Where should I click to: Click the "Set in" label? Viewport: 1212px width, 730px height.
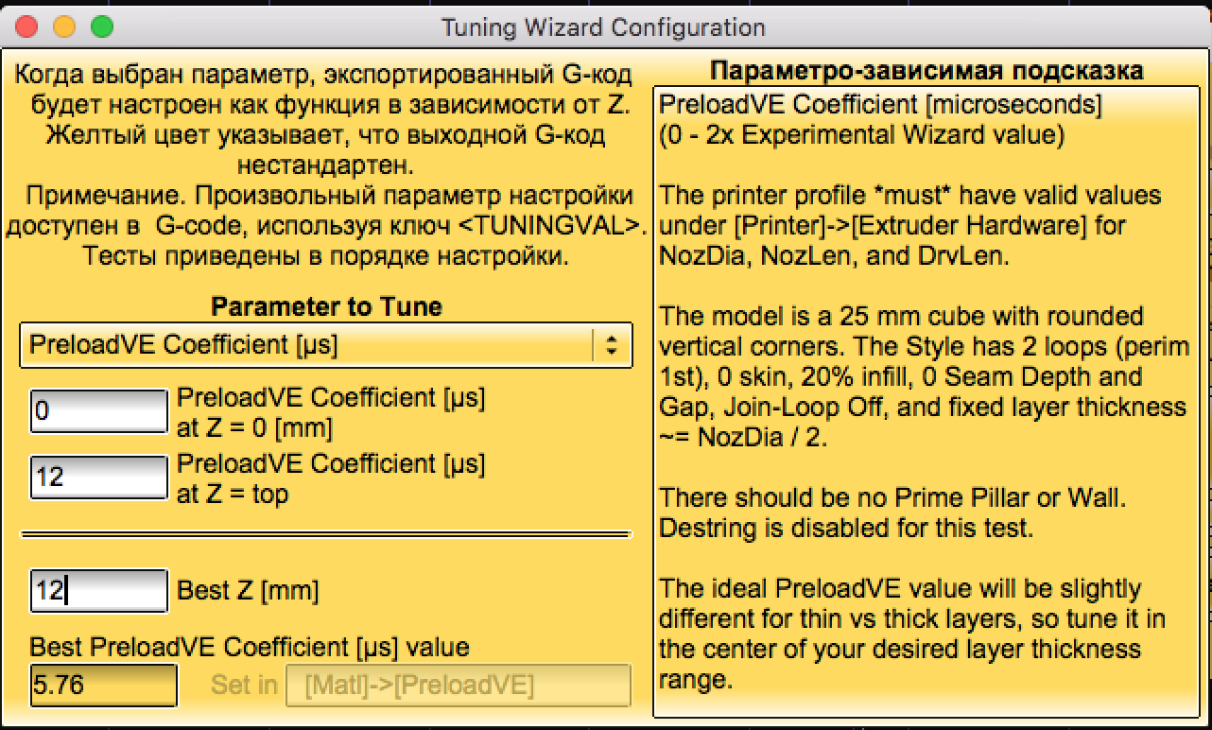(244, 685)
